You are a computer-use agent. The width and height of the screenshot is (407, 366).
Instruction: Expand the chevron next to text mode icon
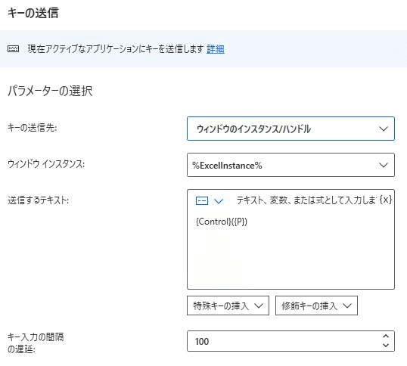coord(219,201)
